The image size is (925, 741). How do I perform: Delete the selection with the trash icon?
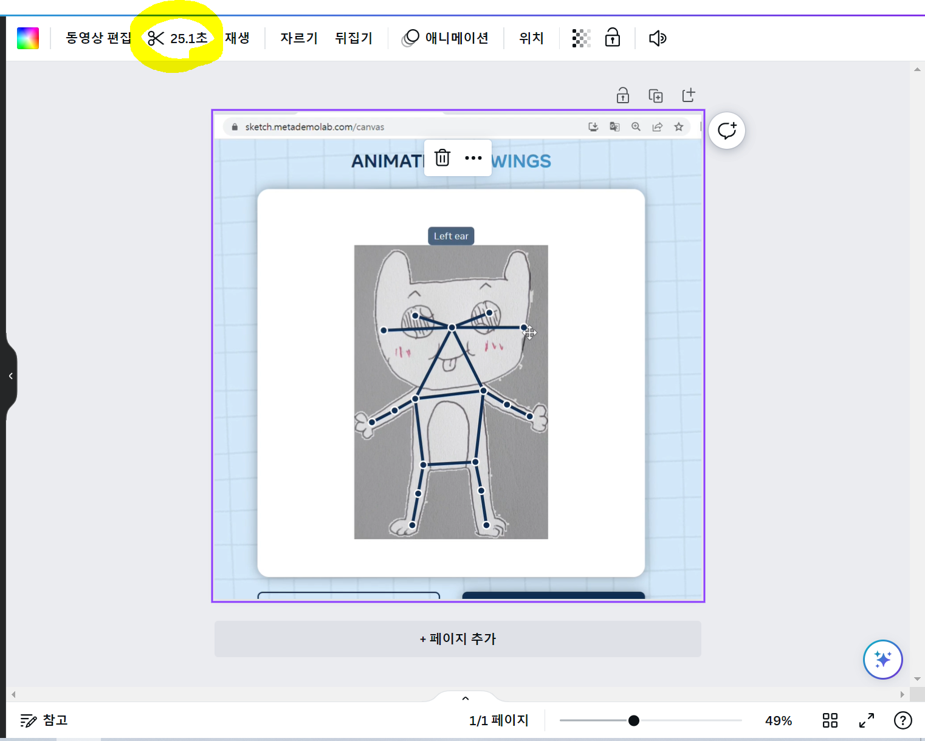(442, 157)
